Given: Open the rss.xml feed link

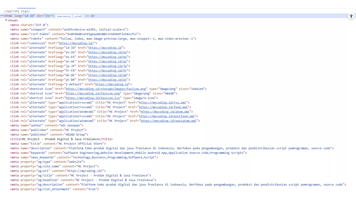Looking at the screenshot, I should click(162, 103).
